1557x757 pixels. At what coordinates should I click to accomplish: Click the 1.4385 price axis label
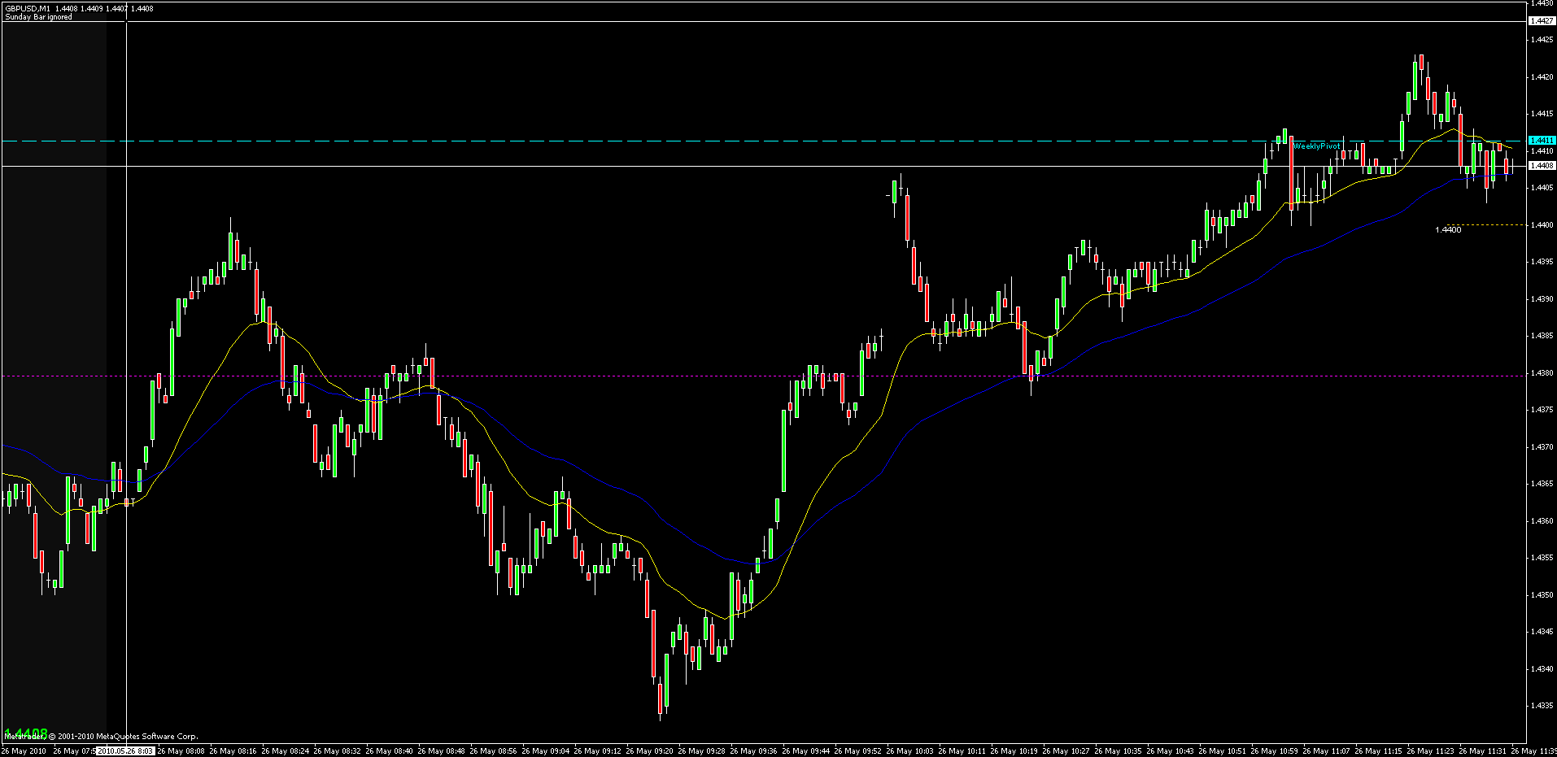coord(1542,336)
